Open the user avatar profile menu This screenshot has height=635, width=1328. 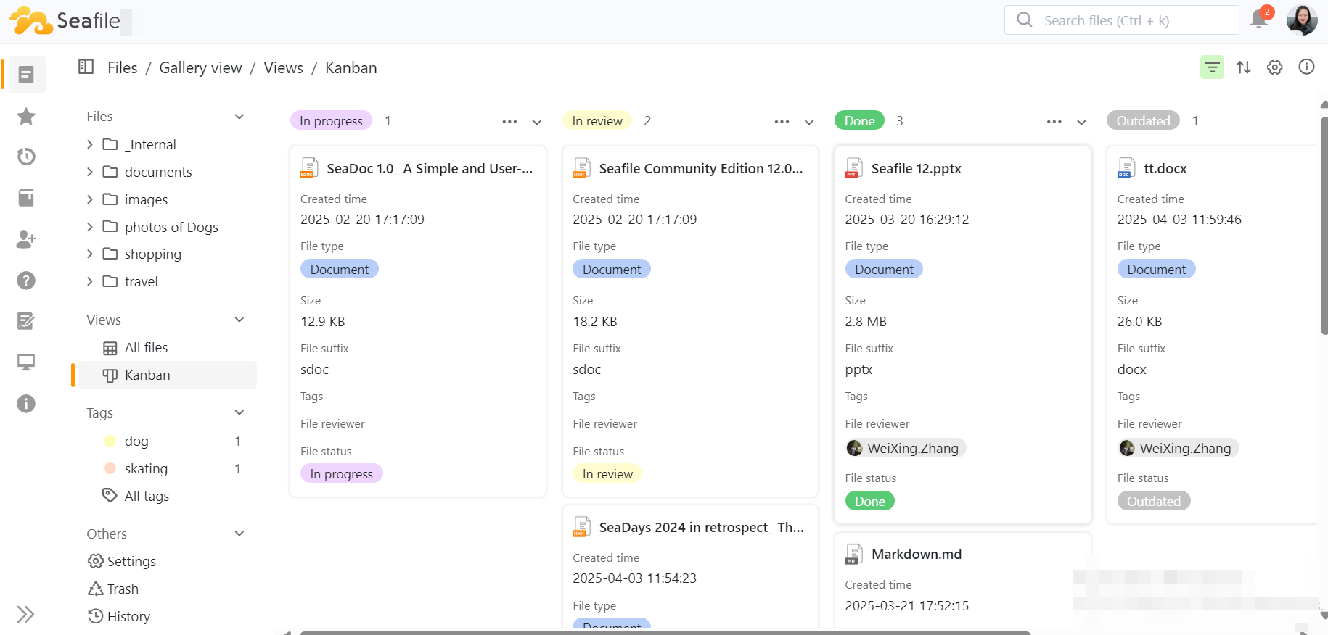[x=1302, y=20]
